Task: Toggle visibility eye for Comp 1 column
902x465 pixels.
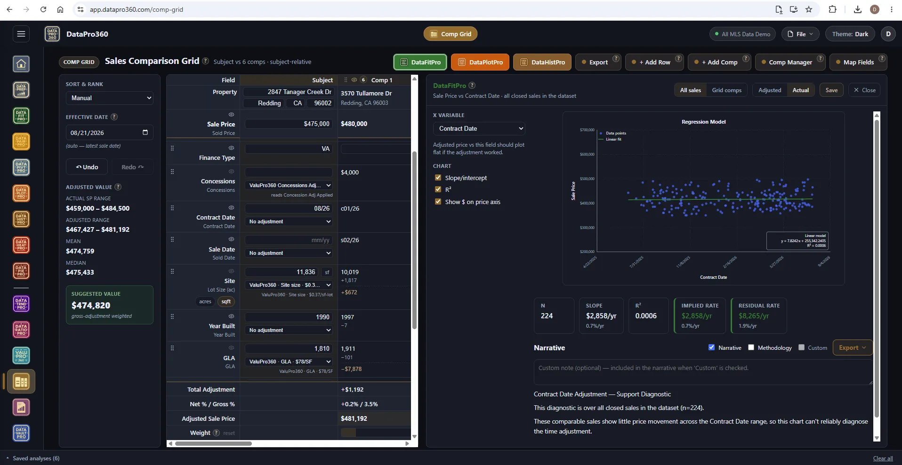Action: tap(354, 80)
